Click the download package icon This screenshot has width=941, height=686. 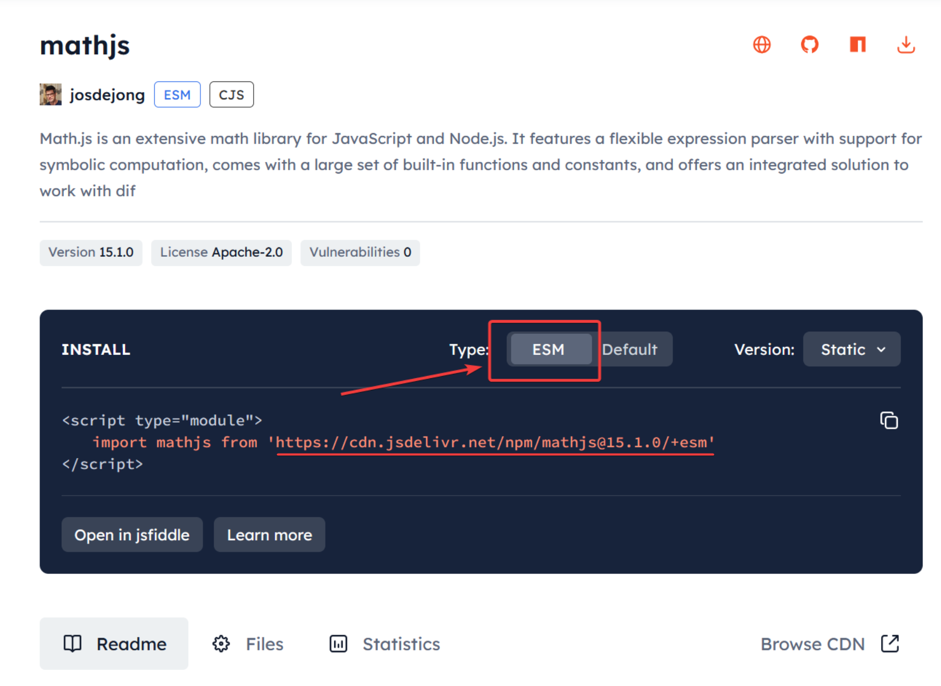pyautogui.click(x=905, y=44)
